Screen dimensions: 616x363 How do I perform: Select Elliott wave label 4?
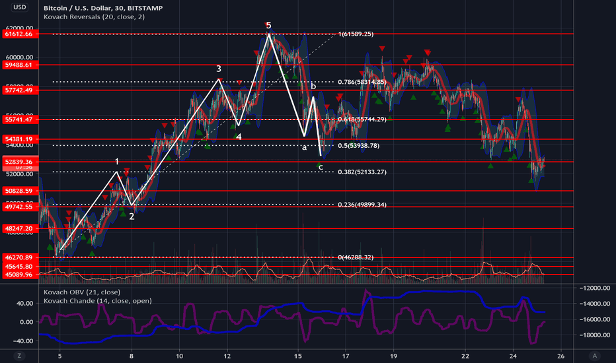[x=239, y=137]
